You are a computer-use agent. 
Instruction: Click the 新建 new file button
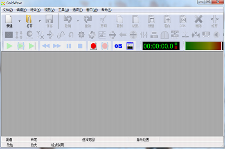click(x=9, y=21)
